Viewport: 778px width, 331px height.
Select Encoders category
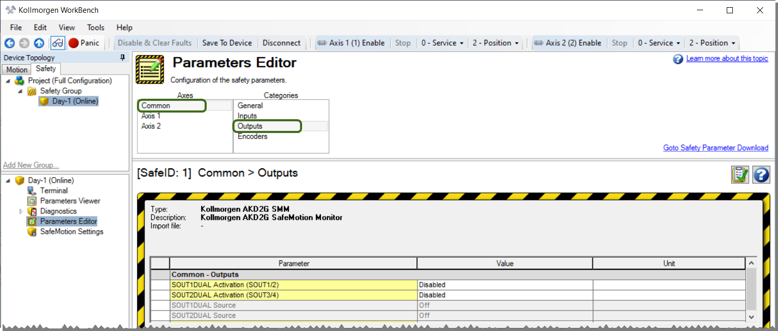[281, 137]
